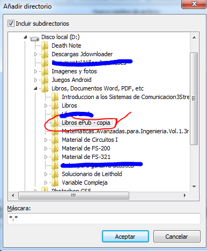This screenshot has width=207, height=251.
Task: Click the Cancelar button
Action: (x=176, y=237)
